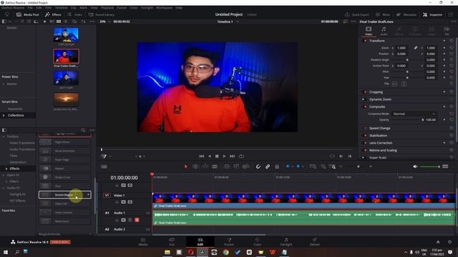This screenshot has width=458, height=257.
Task: Open the Sound Library button
Action: pyautogui.click(x=102, y=14)
